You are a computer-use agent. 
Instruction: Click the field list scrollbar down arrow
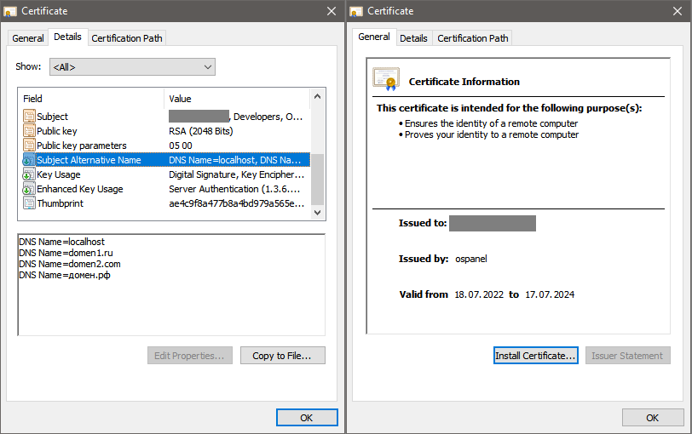[x=318, y=211]
